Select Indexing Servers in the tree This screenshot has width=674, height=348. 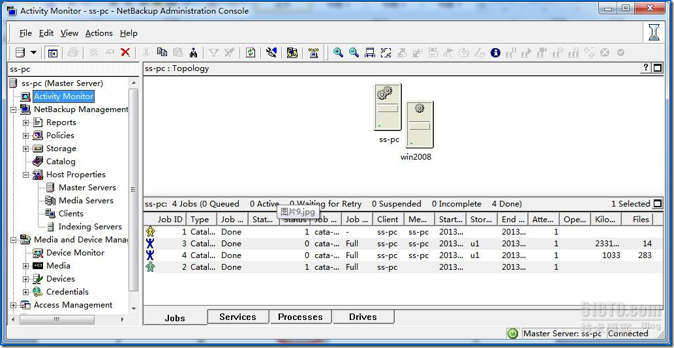pos(90,227)
